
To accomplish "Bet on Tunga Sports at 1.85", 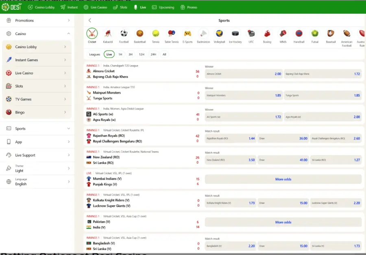I will pyautogui.click(x=322, y=95).
